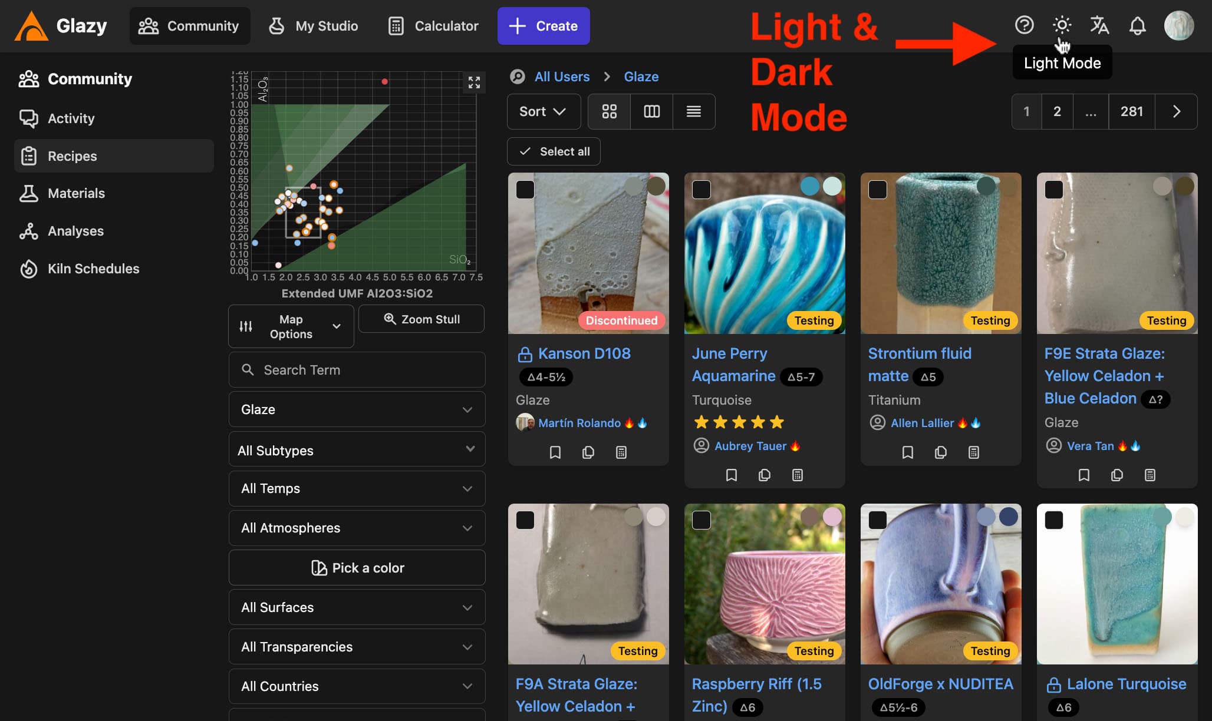Bookmark the June Perry Aquamarine glaze

[x=731, y=475]
